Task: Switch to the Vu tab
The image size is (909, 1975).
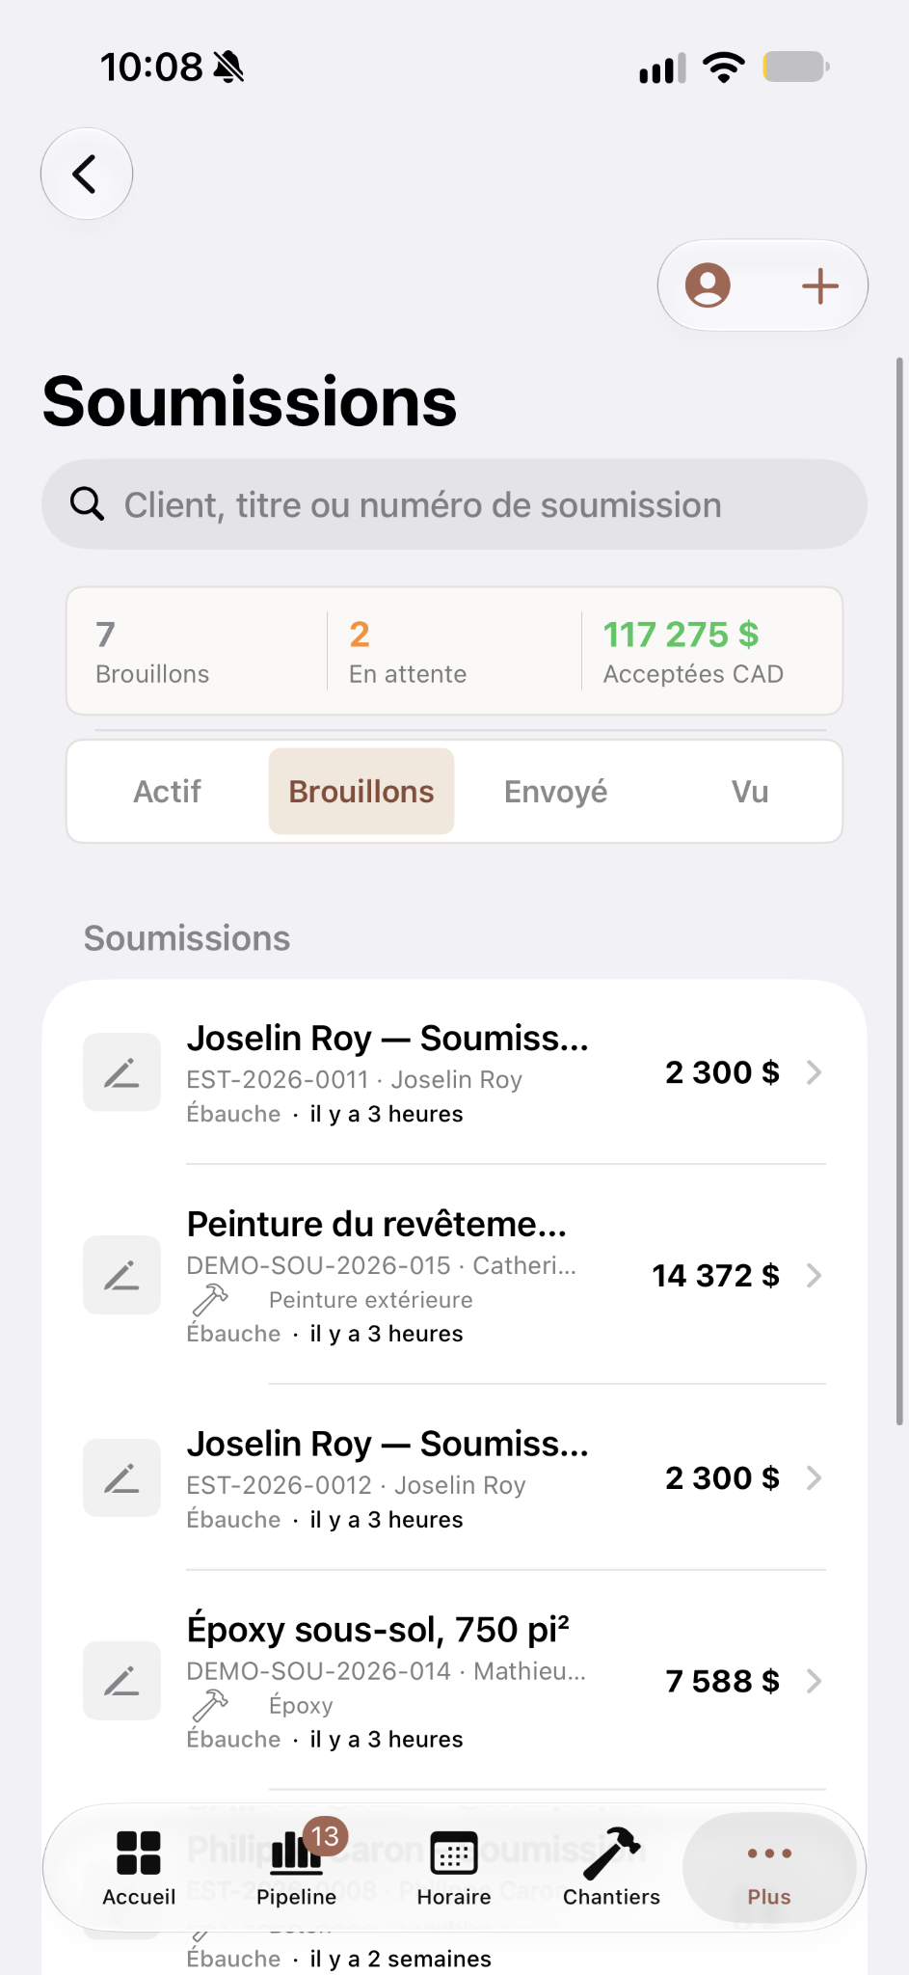Action: [749, 792]
